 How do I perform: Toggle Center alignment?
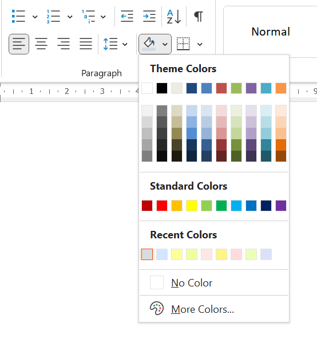(x=41, y=44)
